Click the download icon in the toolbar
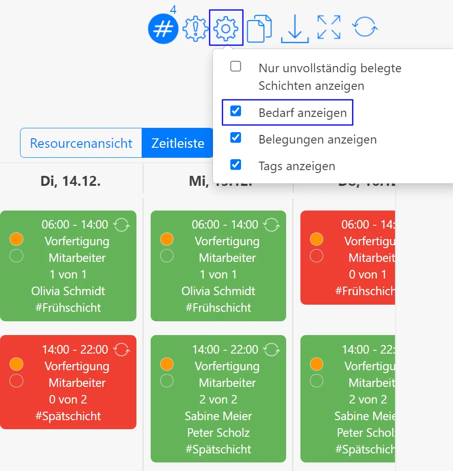Screen dimensions: 453x471 click(295, 29)
